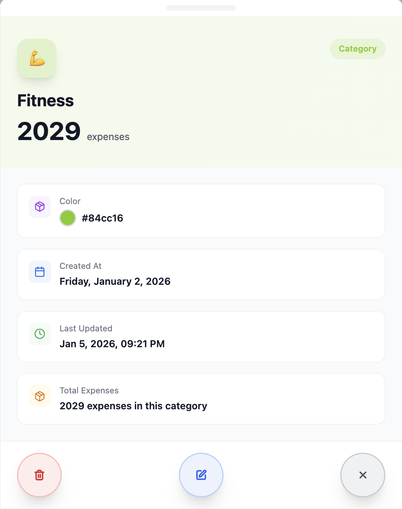The height and width of the screenshot is (509, 402).
Task: Click the green #84cc16 color swatch
Action: point(68,218)
